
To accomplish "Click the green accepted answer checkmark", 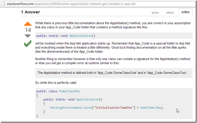I will [x=28, y=44].
